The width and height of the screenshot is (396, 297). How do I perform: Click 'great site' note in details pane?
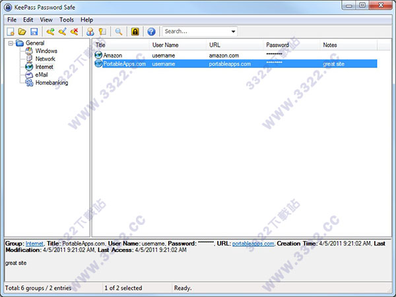16,263
